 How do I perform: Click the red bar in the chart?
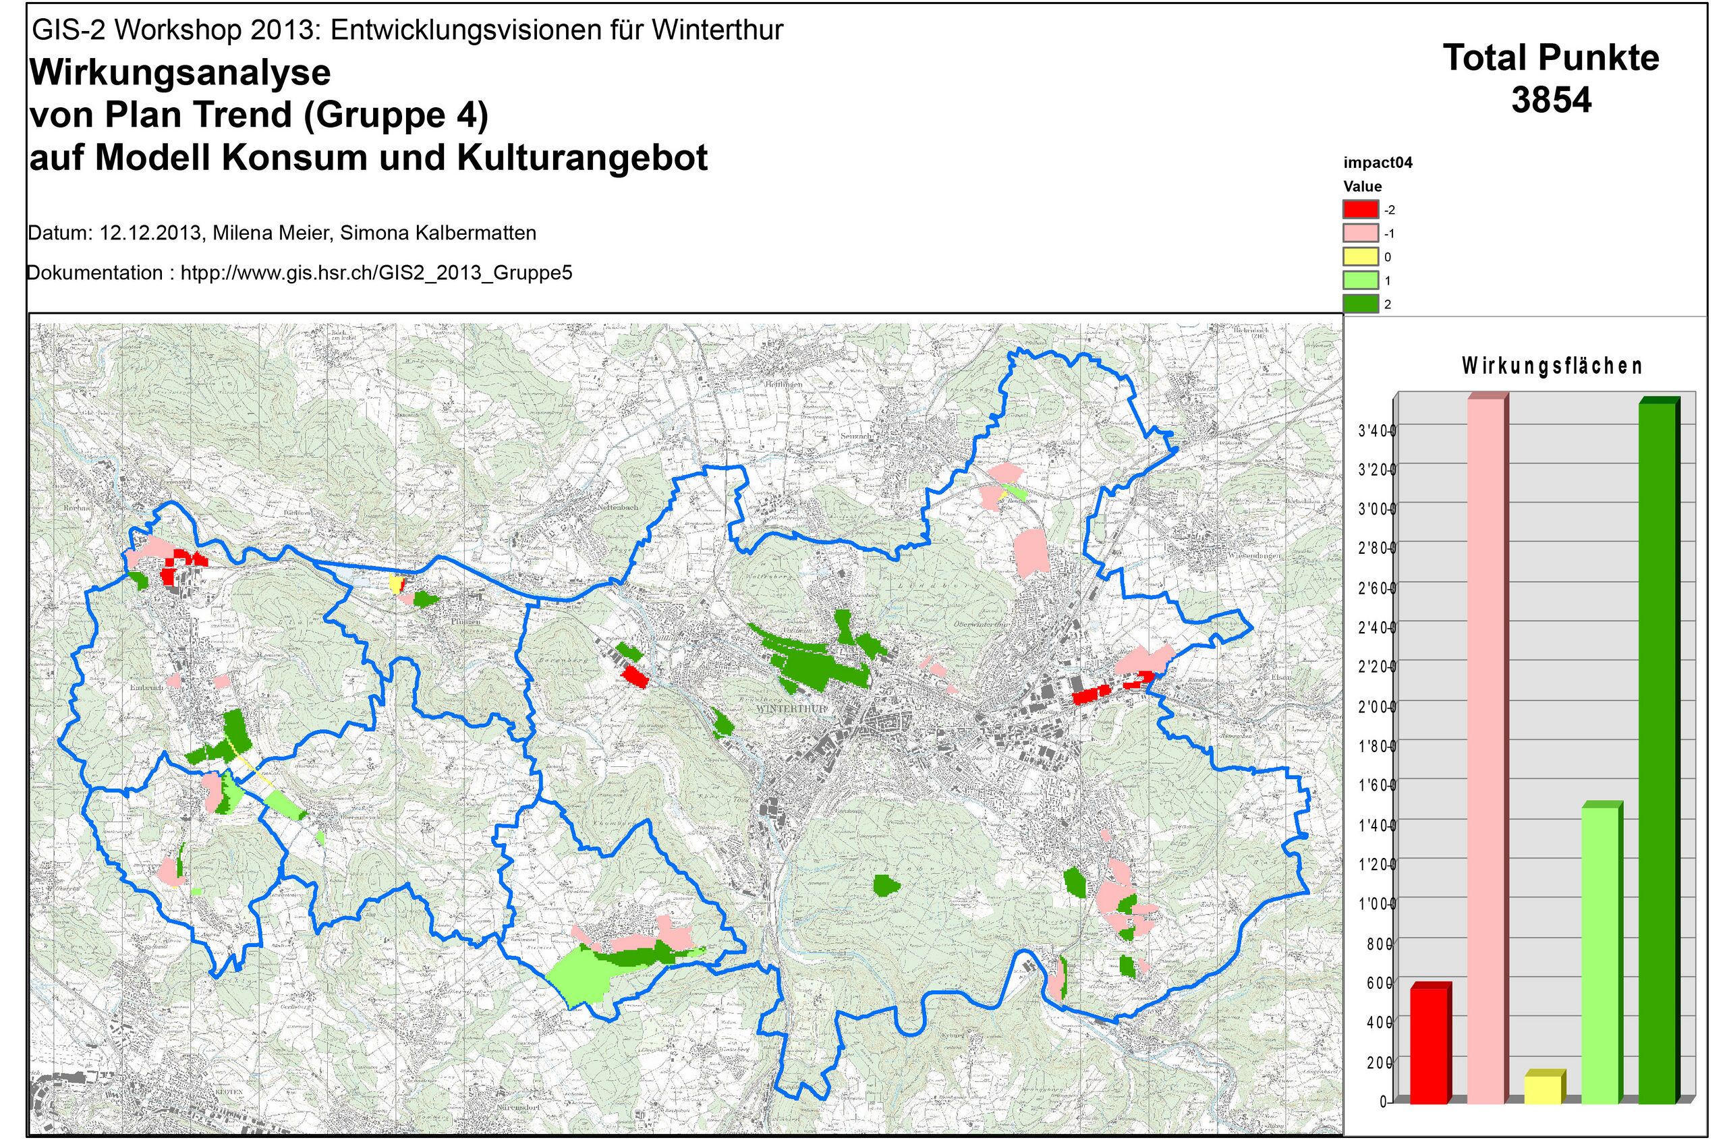point(1427,1046)
